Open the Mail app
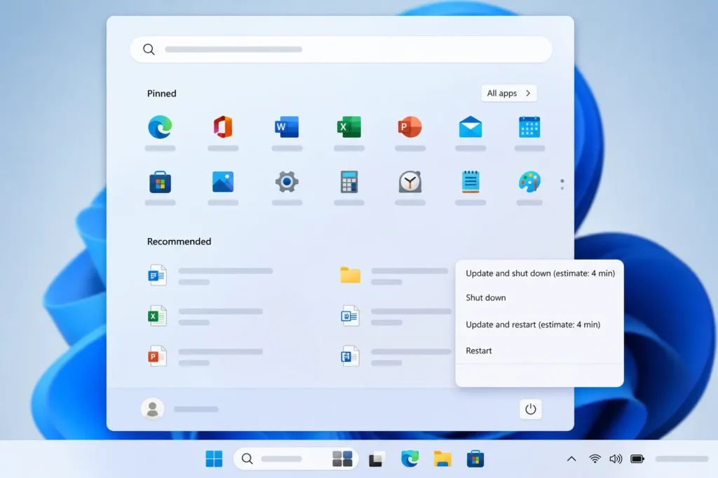The image size is (718, 478). [x=470, y=126]
